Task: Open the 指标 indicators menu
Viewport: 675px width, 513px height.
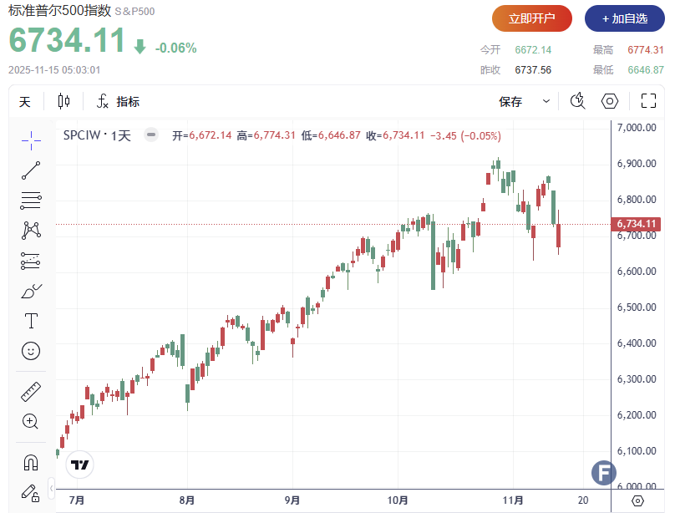Action: coord(118,102)
